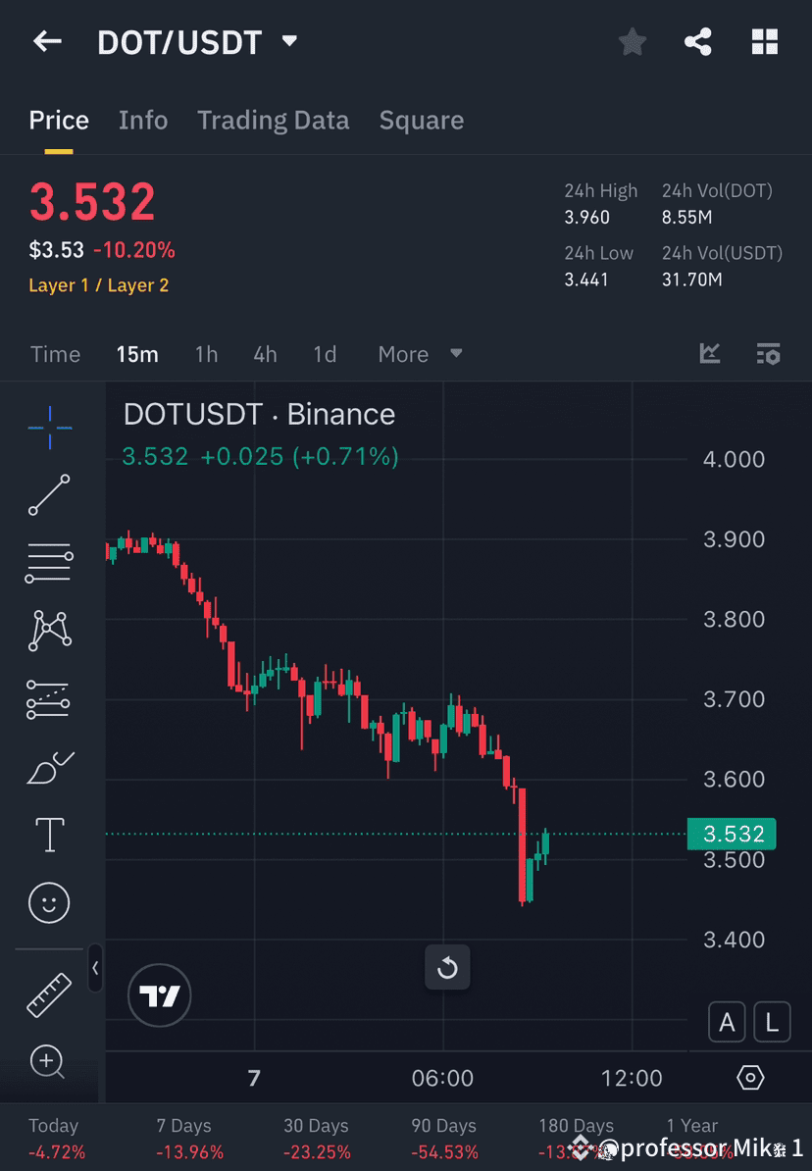Open the grid menu icon
This screenshot has height=1171, width=812.
[764, 42]
